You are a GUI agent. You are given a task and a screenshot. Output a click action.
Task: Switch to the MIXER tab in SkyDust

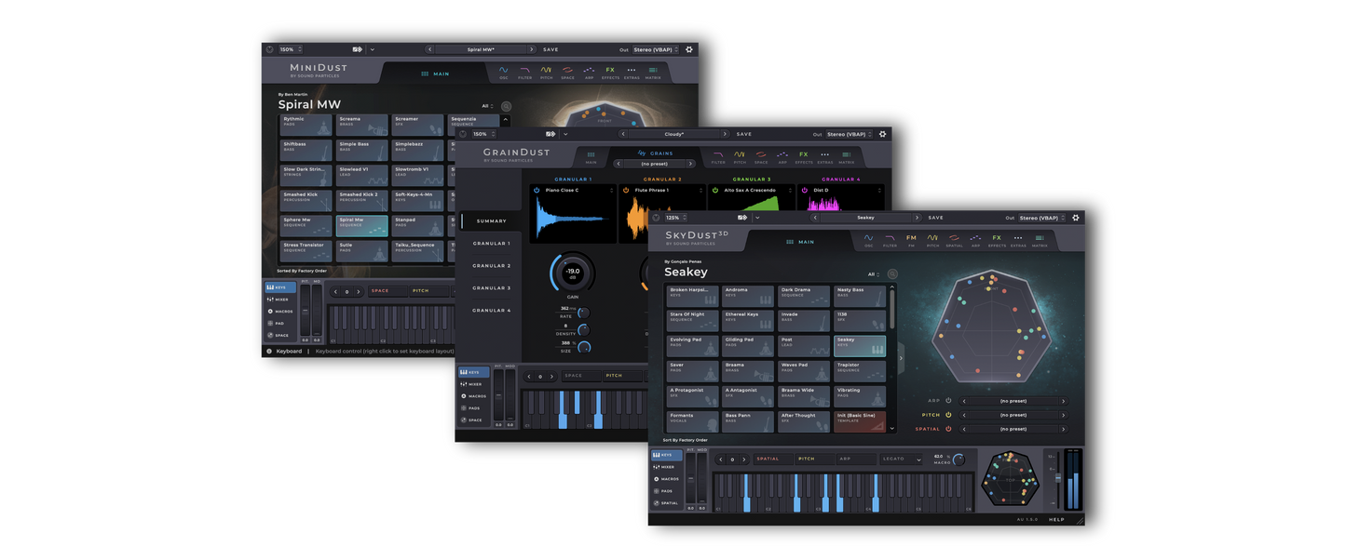click(x=667, y=467)
